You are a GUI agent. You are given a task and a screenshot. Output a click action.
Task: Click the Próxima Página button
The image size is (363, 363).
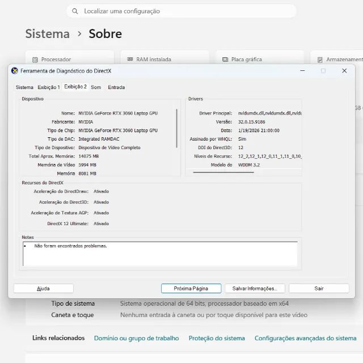(191, 289)
